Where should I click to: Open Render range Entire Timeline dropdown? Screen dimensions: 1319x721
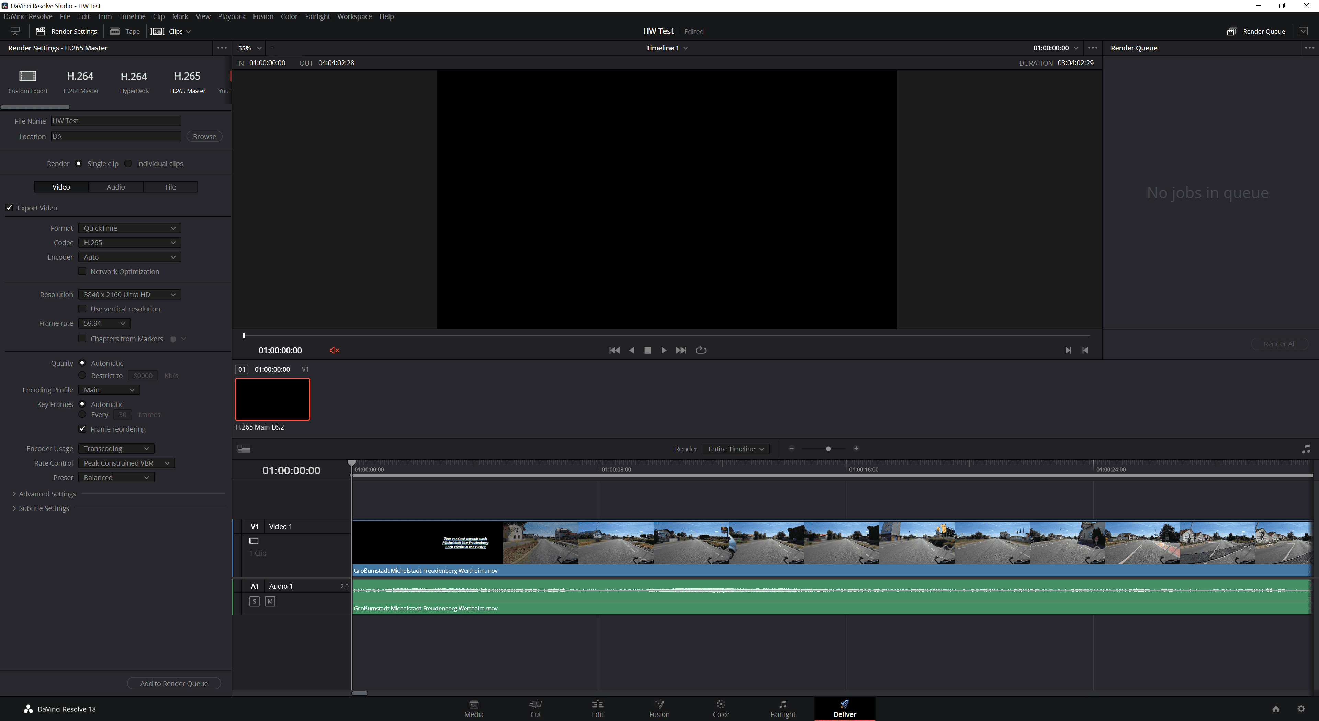point(736,449)
